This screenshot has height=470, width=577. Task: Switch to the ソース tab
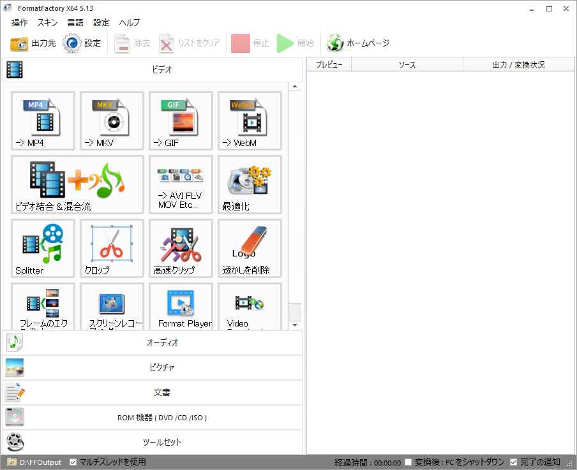407,64
